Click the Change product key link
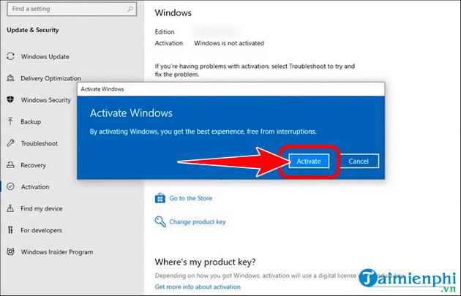This screenshot has width=461, height=296. (198, 221)
